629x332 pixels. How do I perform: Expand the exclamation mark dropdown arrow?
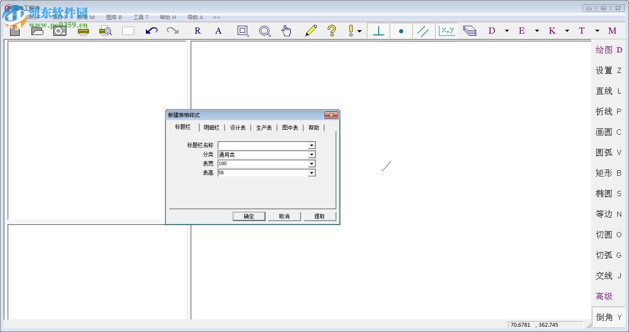(359, 31)
